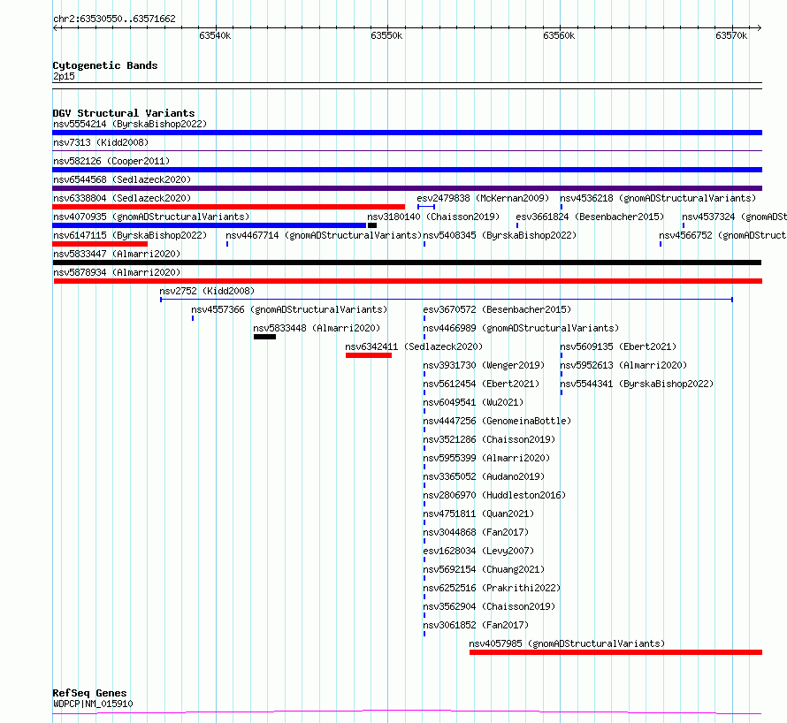The image size is (787, 723).
Task: Select nsv5833448 (Almarri2020) label
Action: click(x=317, y=328)
